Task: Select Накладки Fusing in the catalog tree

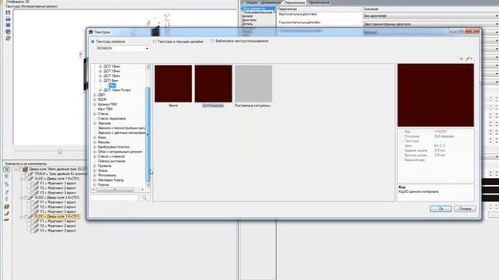Action: [111, 180]
